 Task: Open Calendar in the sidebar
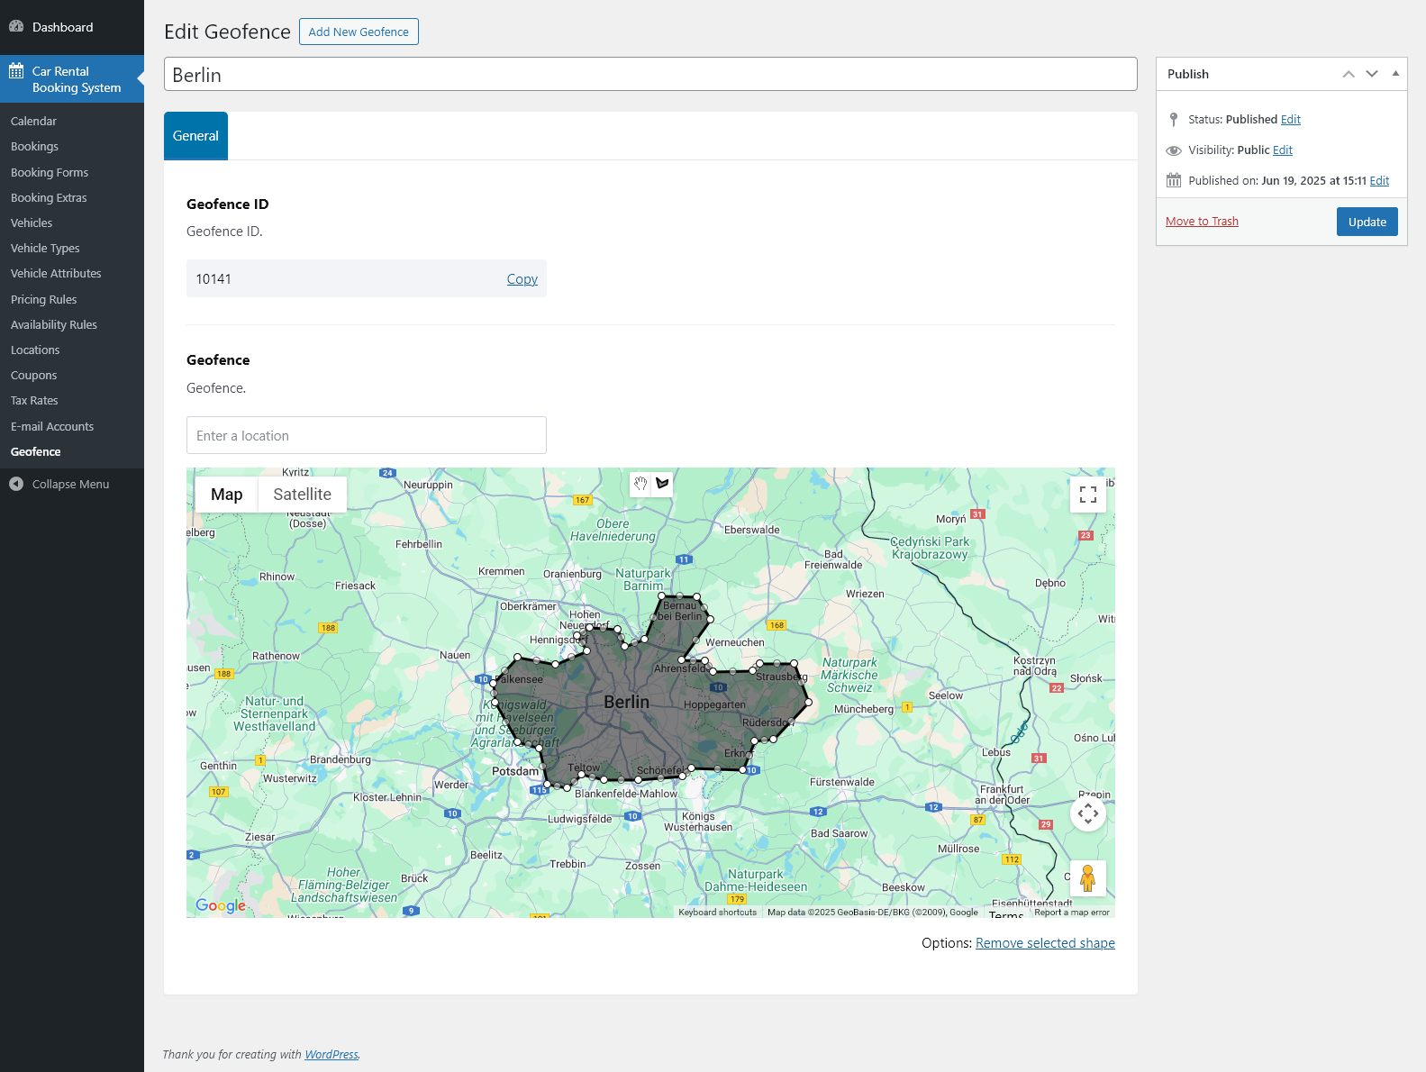[33, 121]
